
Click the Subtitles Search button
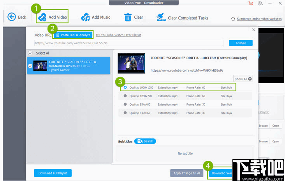pyautogui.click(x=145, y=141)
